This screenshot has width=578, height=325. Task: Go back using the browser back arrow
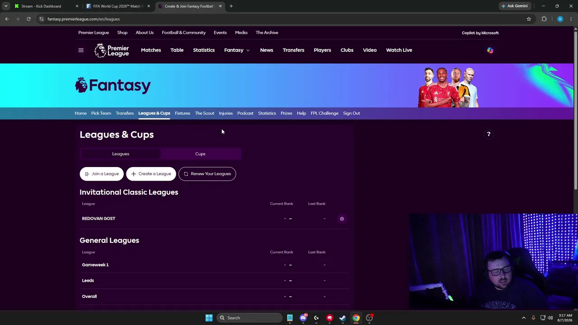tap(7, 19)
